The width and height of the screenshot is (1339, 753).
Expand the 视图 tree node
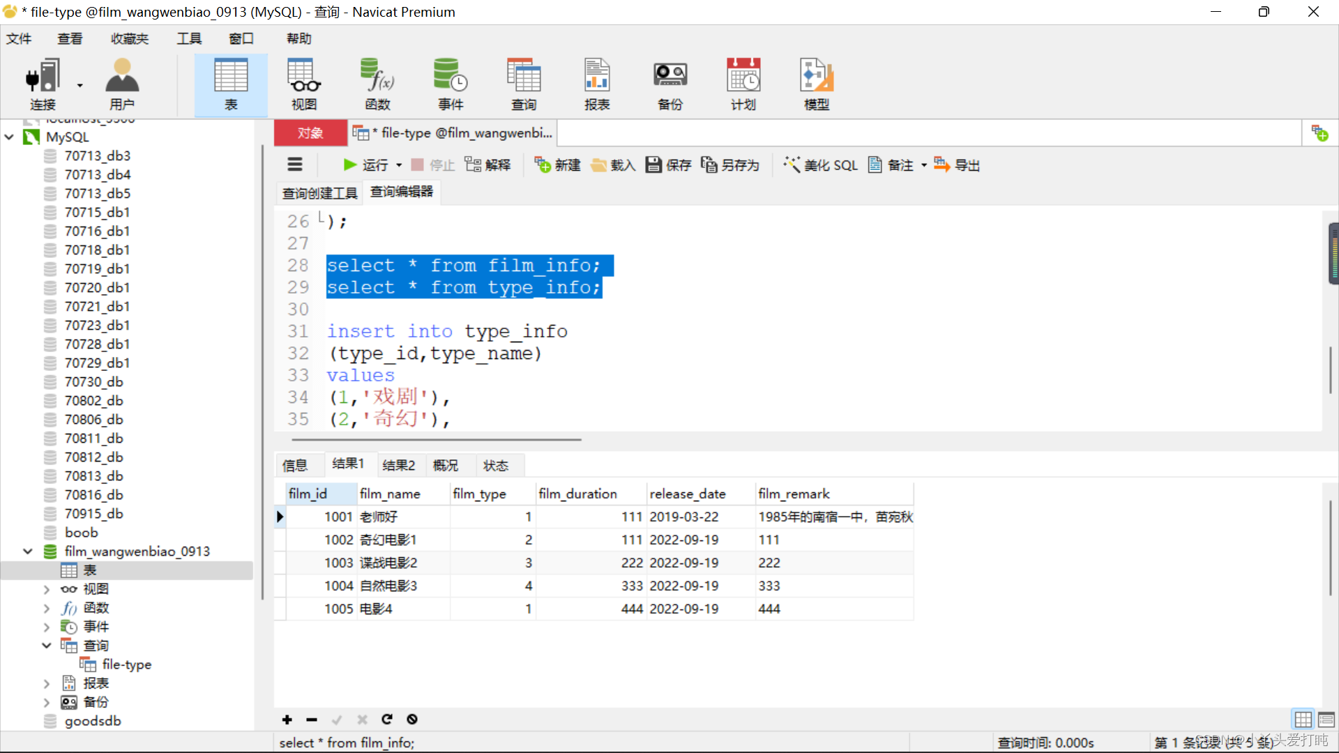coord(47,589)
